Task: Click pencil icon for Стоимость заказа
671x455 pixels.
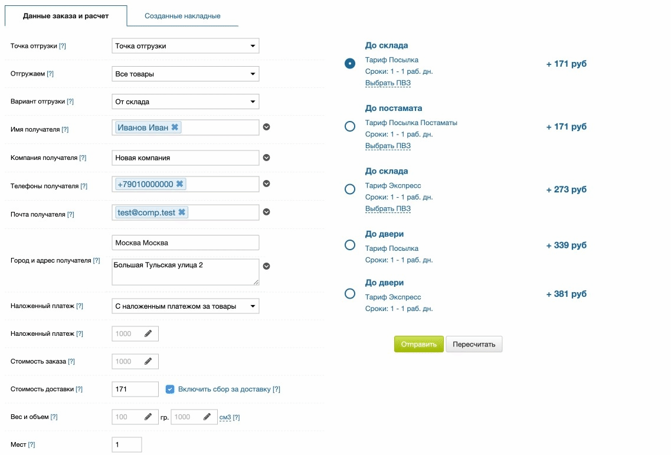Action: 148,361
